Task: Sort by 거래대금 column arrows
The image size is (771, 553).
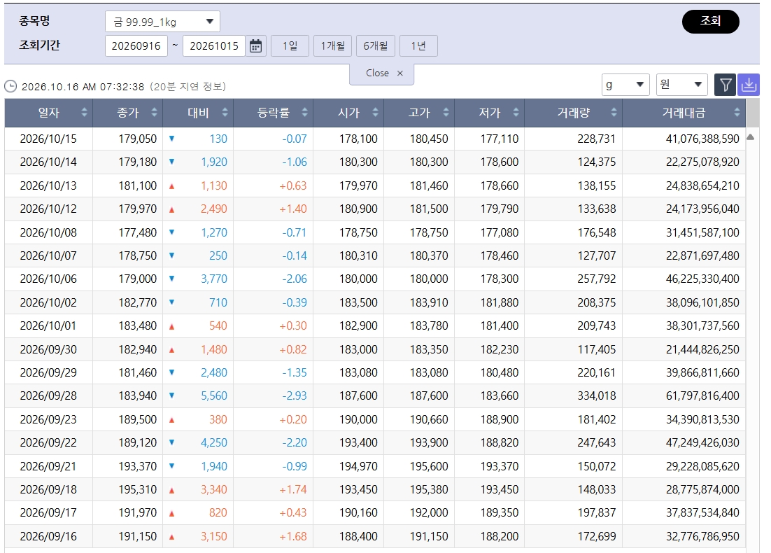Action: pyautogui.click(x=737, y=113)
